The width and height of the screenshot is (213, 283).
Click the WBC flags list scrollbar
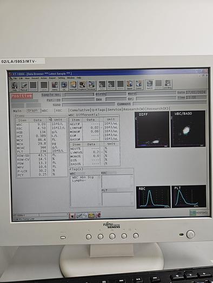(x=99, y=191)
